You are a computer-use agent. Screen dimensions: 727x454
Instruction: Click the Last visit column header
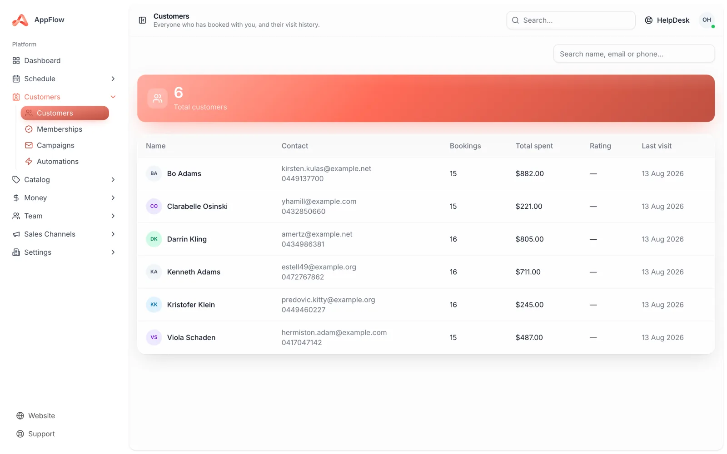656,146
